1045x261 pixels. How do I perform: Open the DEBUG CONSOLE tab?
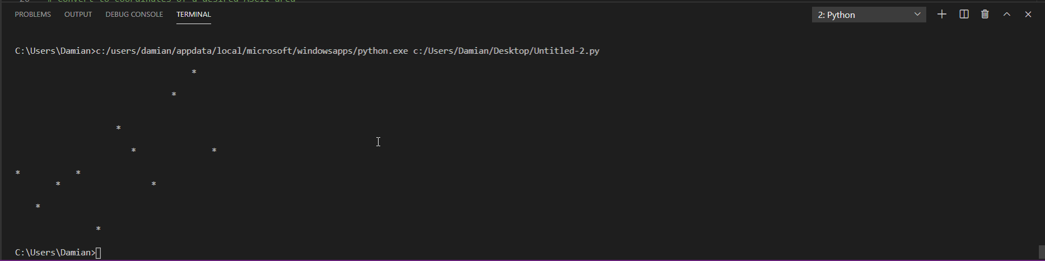(134, 15)
